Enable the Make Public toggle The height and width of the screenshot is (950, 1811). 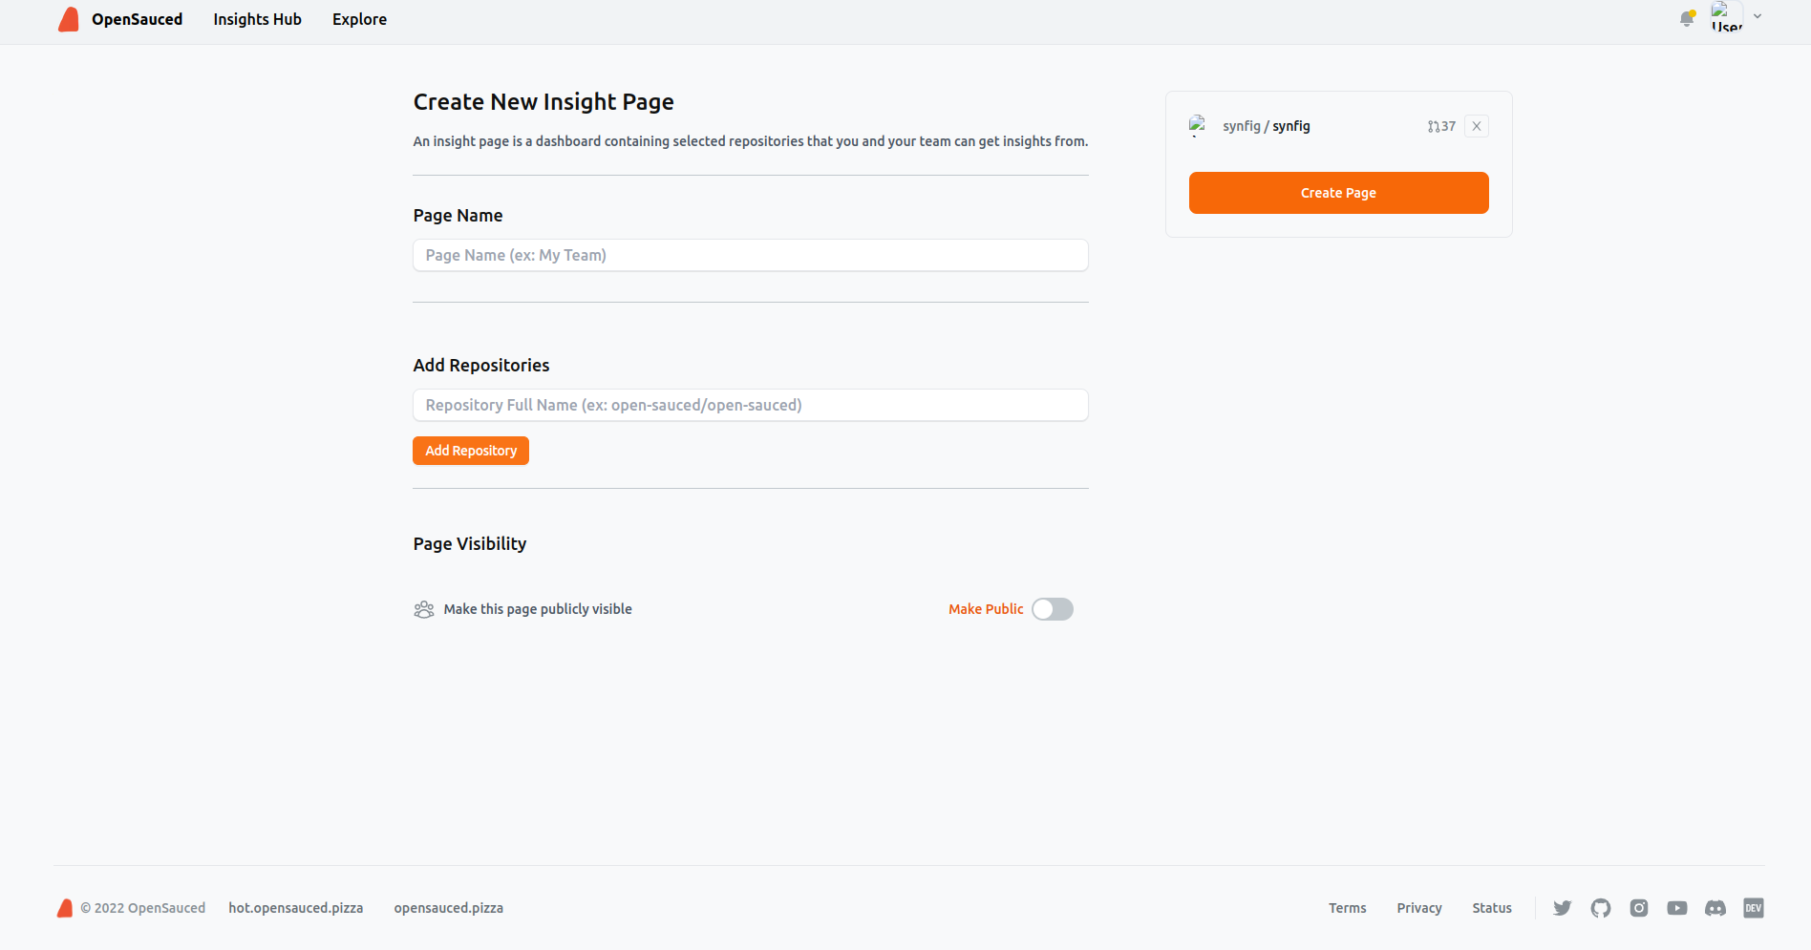click(x=1052, y=609)
